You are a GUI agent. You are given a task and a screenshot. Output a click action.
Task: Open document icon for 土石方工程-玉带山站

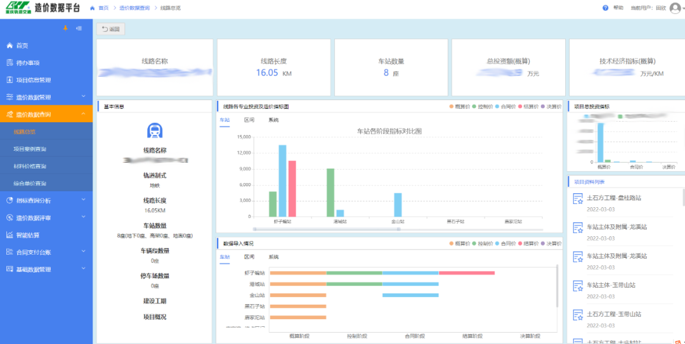coord(578,315)
